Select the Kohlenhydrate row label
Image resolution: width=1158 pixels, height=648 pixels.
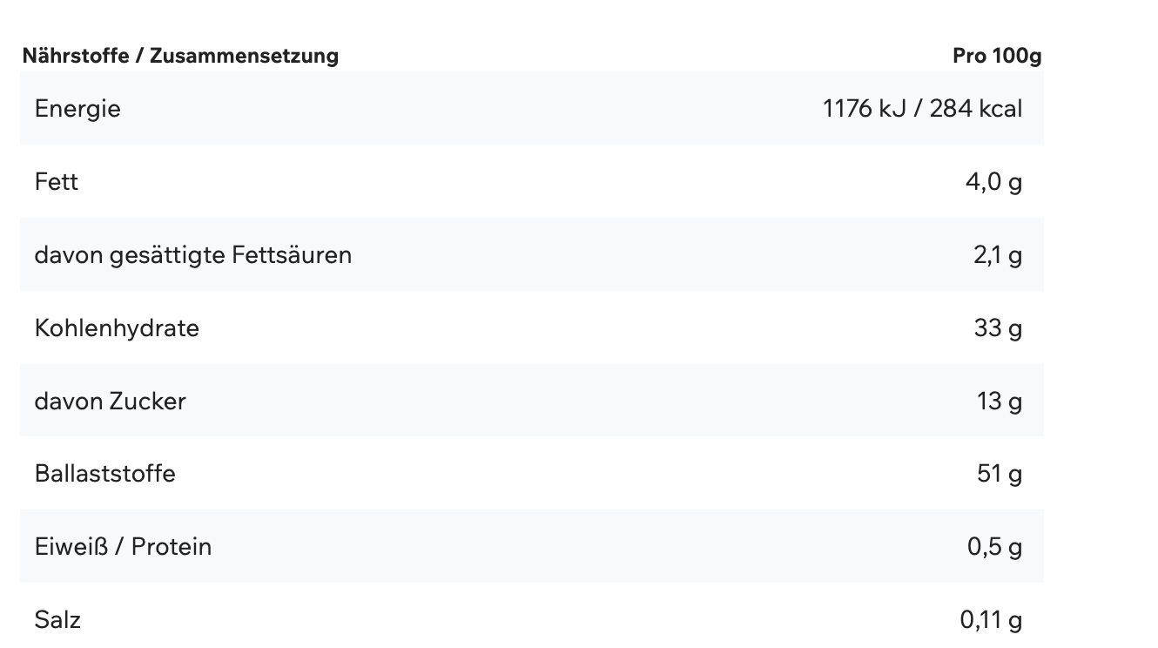[x=117, y=328]
